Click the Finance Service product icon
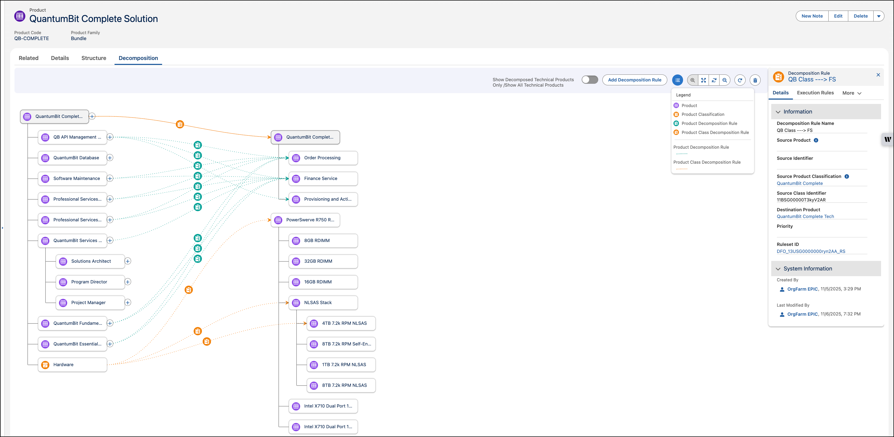The width and height of the screenshot is (894, 437). [x=296, y=179]
